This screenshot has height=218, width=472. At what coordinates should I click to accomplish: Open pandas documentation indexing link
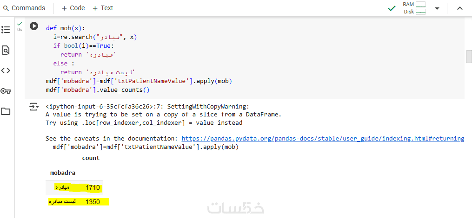[323, 138]
